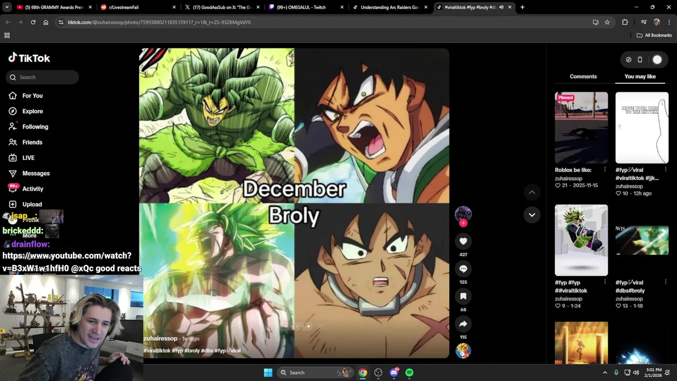Open Chrome extensions puzzle icon
The width and height of the screenshot is (677, 381).
625,22
